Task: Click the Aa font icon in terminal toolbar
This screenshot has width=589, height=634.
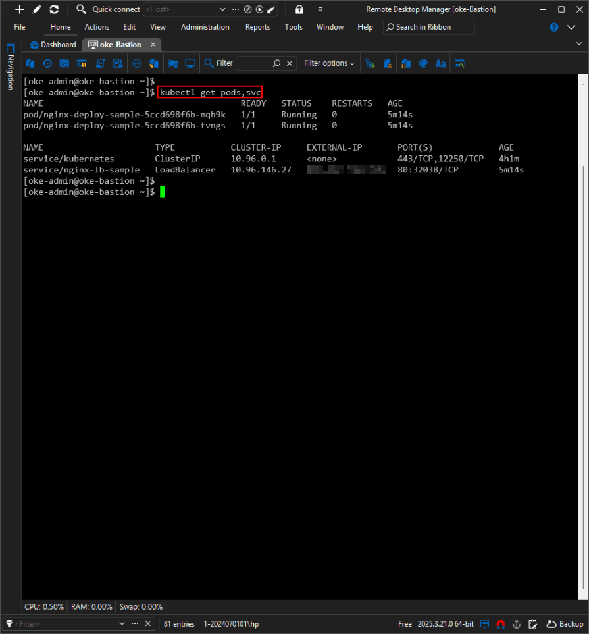Action: (440, 63)
